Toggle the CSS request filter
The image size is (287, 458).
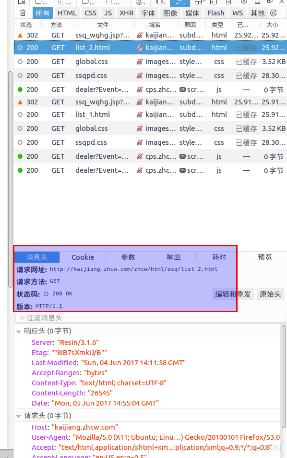pyautogui.click(x=90, y=13)
